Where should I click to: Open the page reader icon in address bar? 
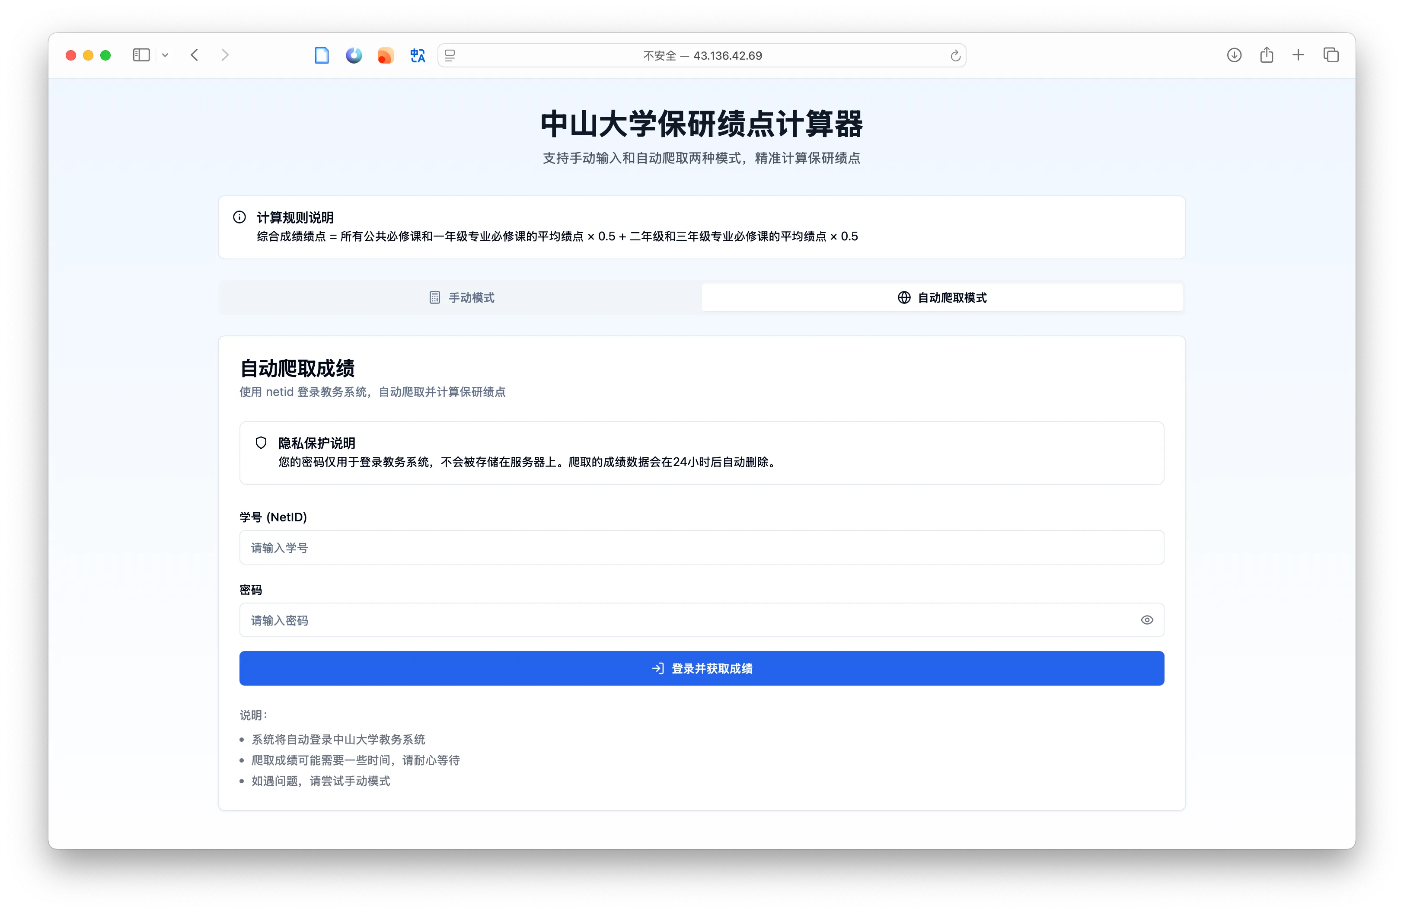point(450,55)
